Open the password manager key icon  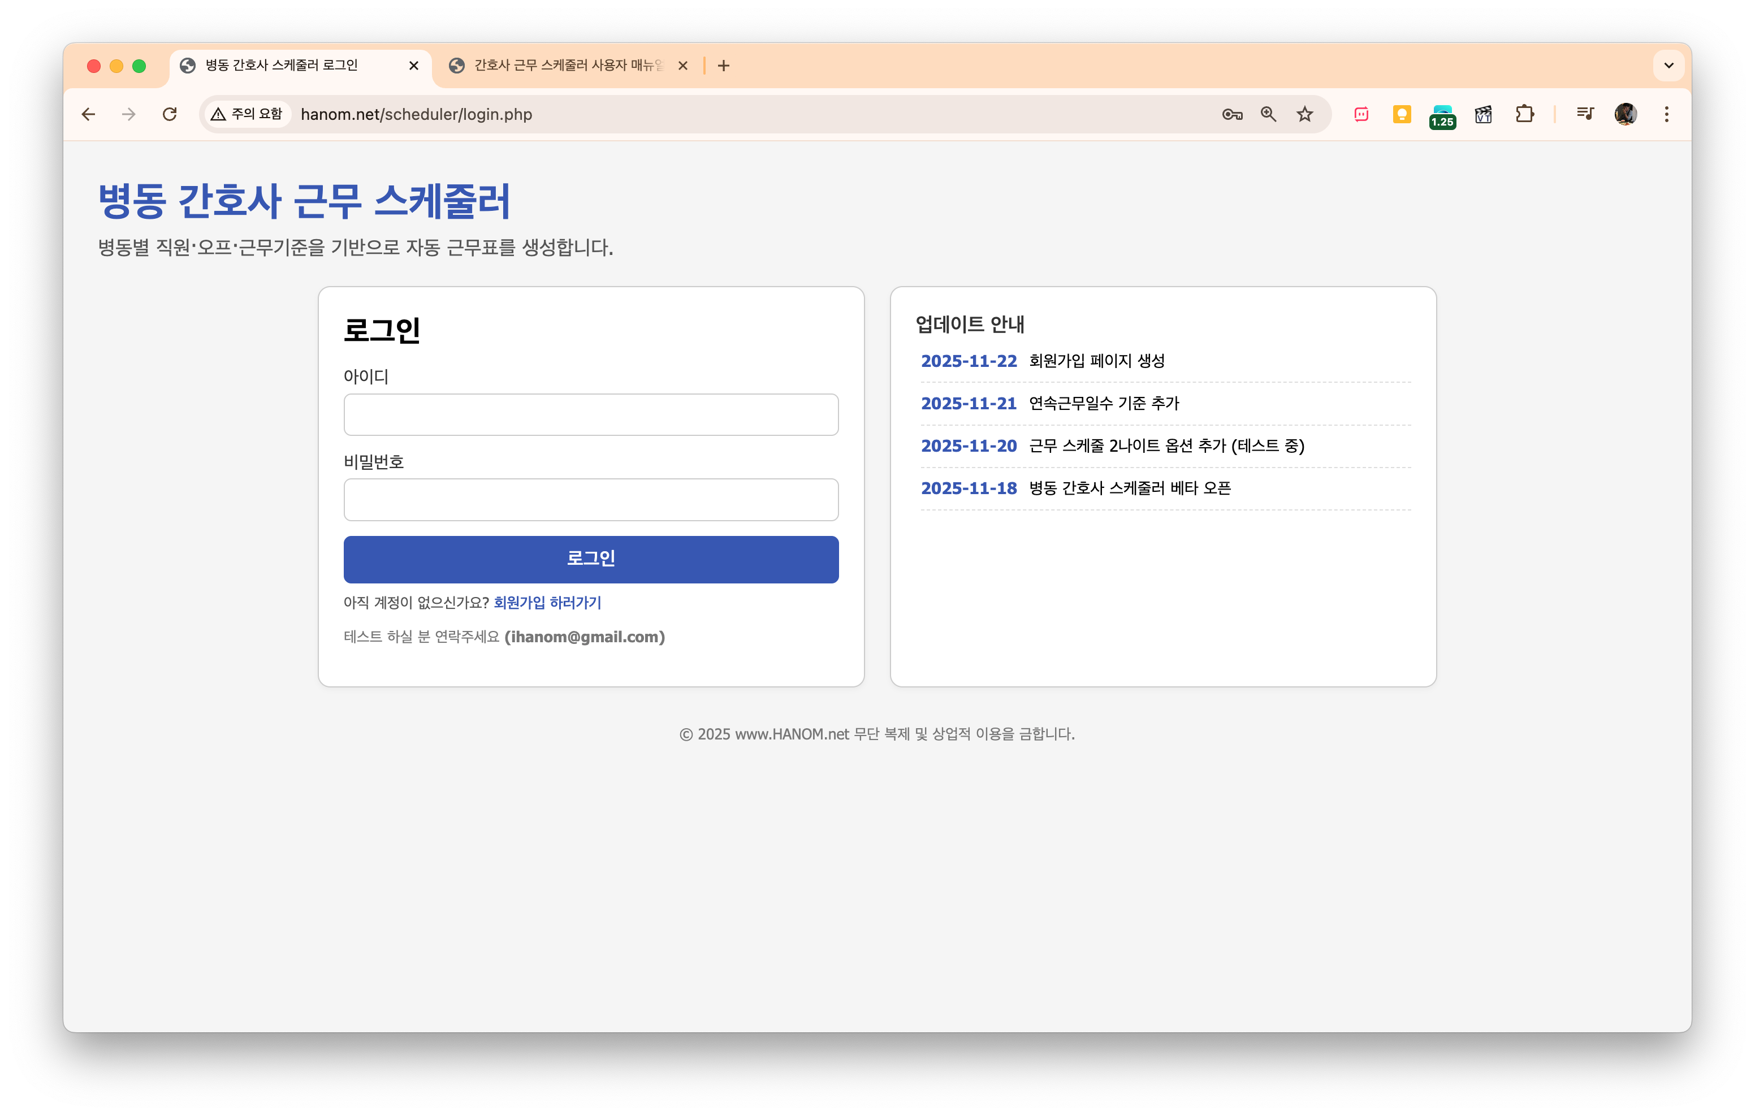(x=1233, y=114)
